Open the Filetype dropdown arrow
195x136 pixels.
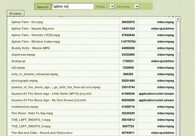pos(112,6)
